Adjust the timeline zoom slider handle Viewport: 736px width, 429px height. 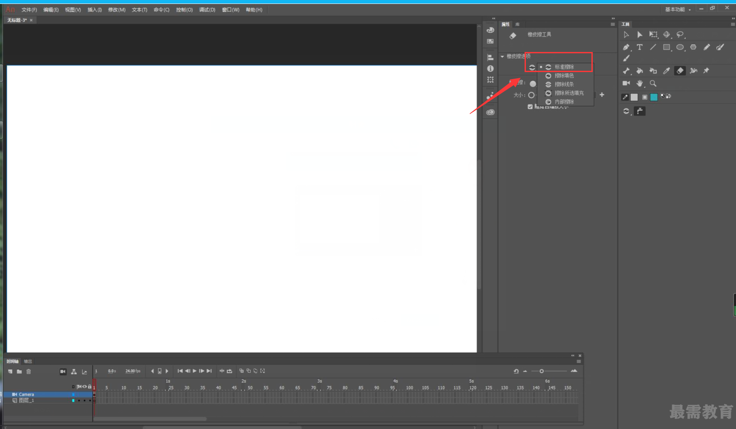point(542,371)
